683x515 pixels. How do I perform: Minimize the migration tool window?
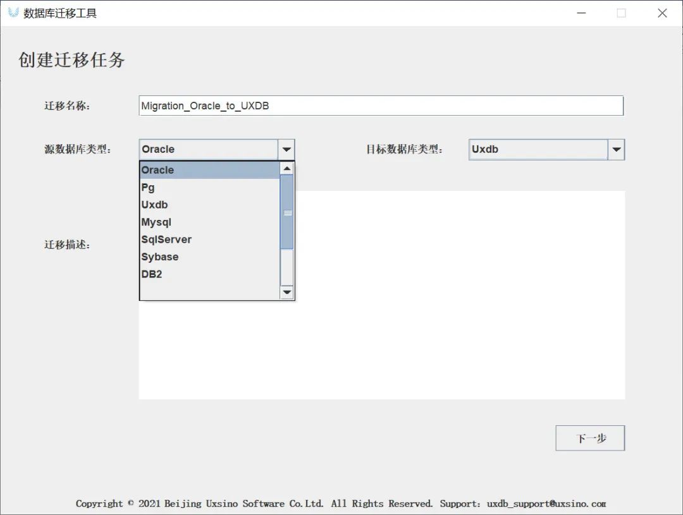[x=581, y=13]
